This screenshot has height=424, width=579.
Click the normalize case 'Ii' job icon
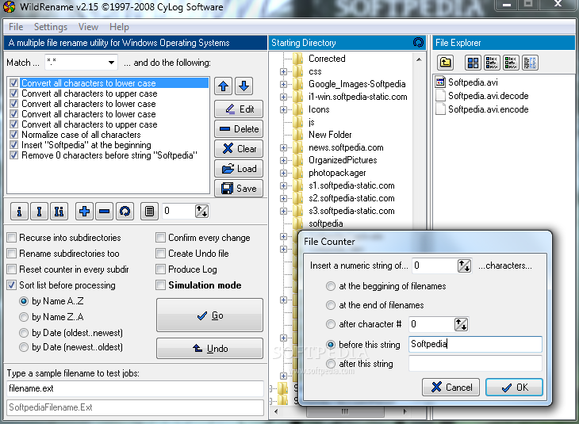(59, 212)
